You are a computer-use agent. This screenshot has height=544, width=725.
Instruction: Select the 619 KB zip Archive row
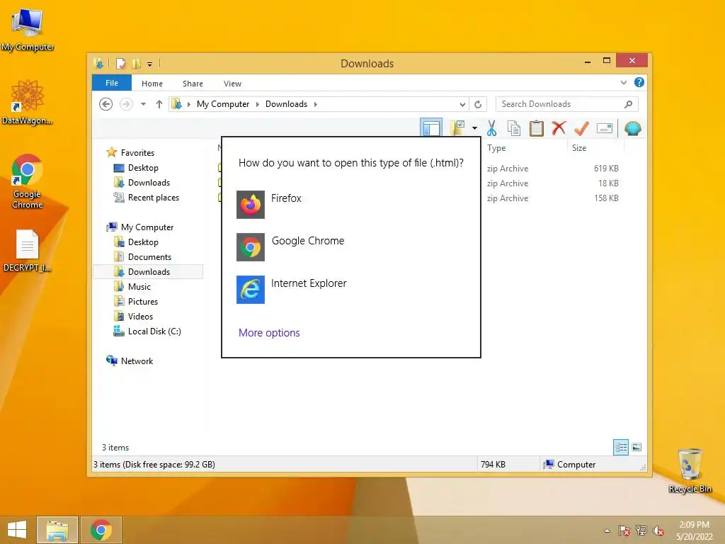click(552, 169)
